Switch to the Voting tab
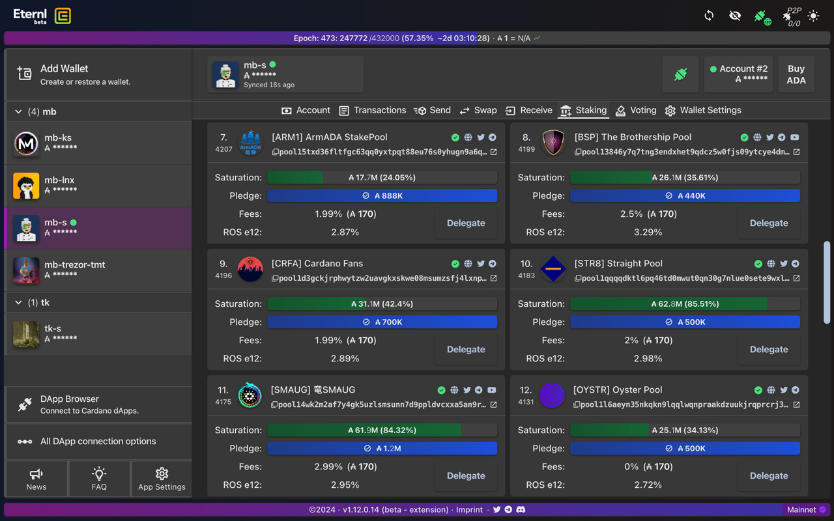834x521 pixels. (636, 110)
